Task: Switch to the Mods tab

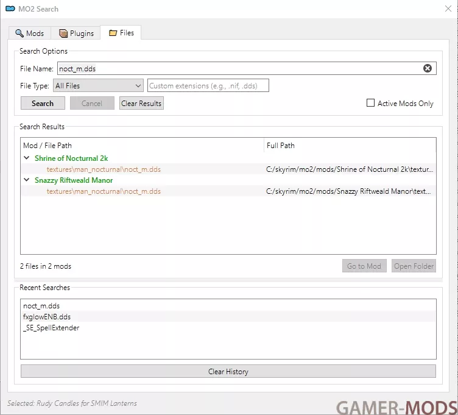Action: click(29, 34)
